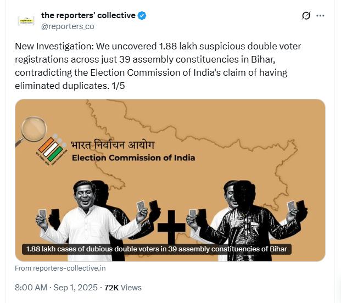
Task: Open the @reporters_co handle link
Action: pyautogui.click(x=68, y=26)
